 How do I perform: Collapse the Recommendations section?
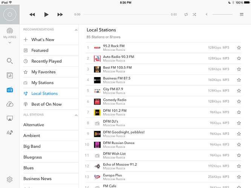[76, 30]
